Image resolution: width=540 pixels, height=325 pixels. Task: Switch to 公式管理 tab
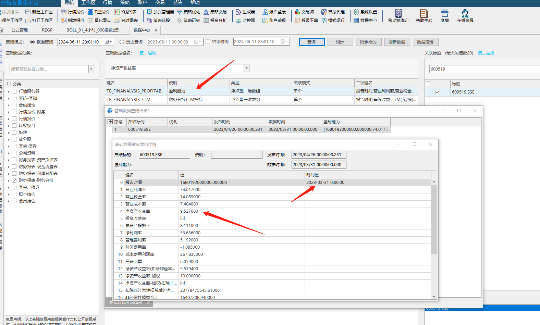tap(20, 30)
